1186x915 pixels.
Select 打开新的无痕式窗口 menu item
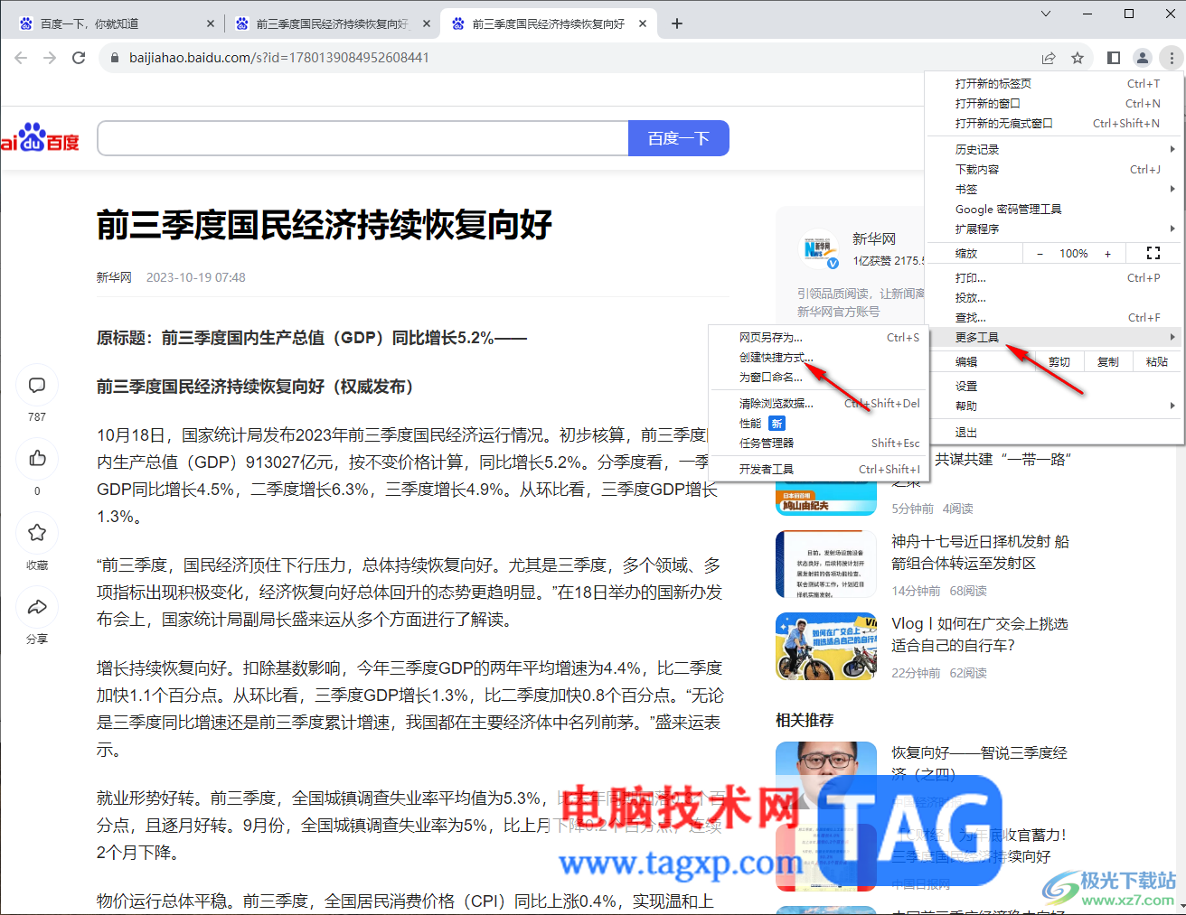point(1054,123)
